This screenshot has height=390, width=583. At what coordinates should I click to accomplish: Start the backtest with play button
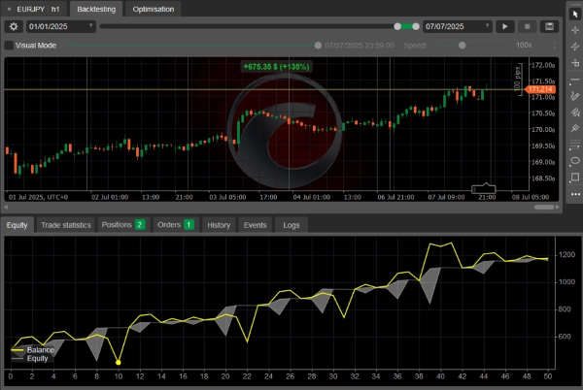coord(505,26)
